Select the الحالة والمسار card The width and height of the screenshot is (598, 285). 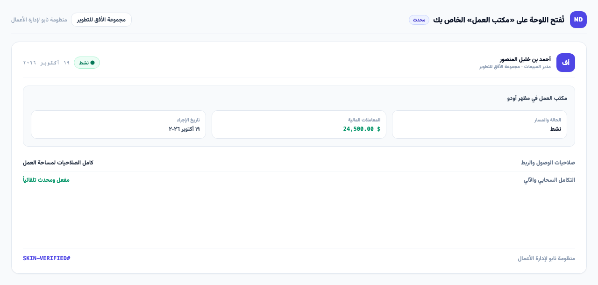[x=479, y=124]
